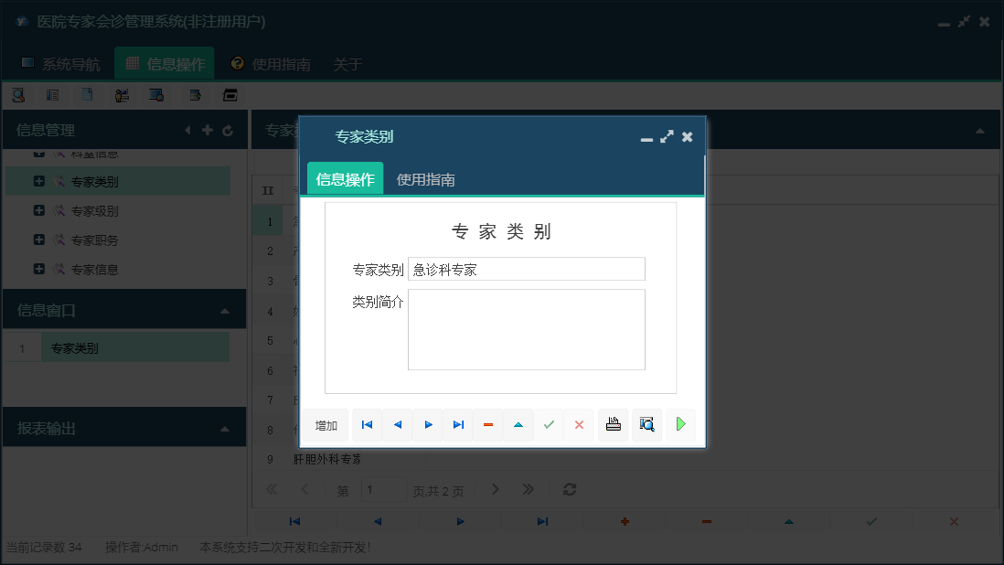
Task: Click the page number input field
Action: click(384, 489)
